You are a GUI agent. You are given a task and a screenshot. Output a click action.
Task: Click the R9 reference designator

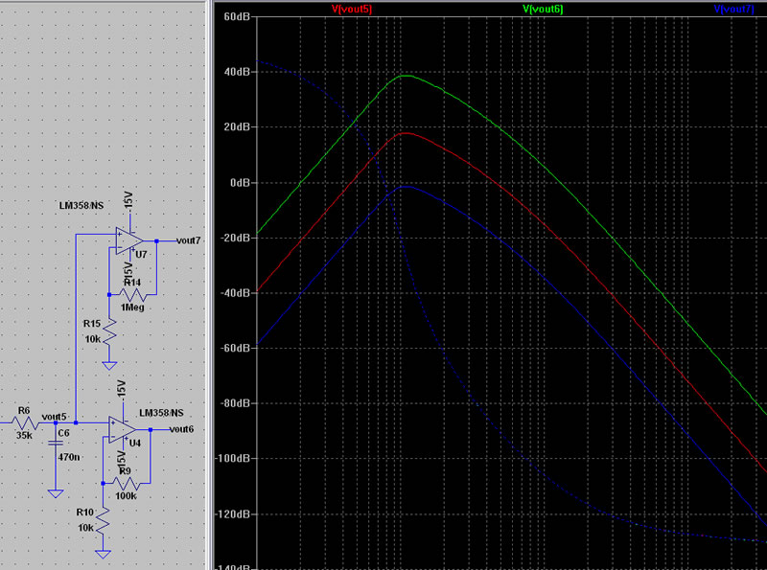point(126,470)
